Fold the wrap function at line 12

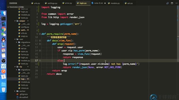tap(40, 44)
